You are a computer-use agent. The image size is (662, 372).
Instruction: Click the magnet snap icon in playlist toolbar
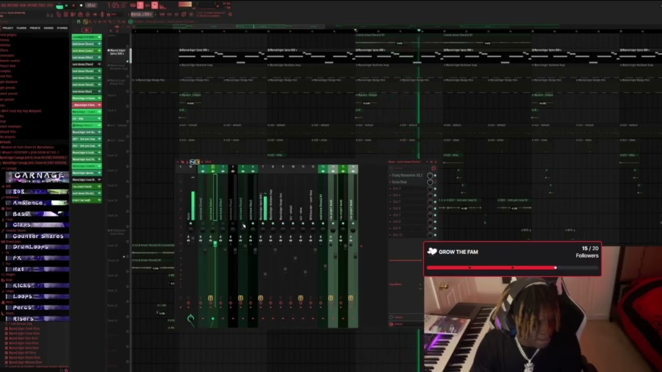[79, 22]
